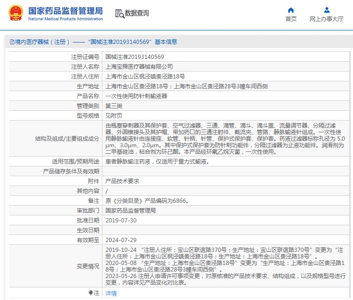Click the 管理类别 row label
This screenshot has width=353, height=300.
pos(88,106)
